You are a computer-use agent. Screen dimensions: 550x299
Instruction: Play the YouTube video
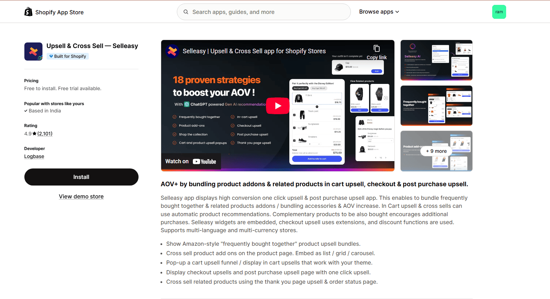point(278,106)
